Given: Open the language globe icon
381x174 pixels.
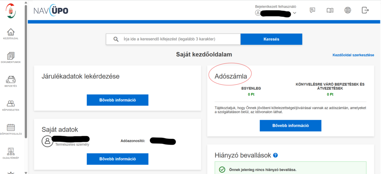Looking at the screenshot, I should click(x=348, y=10).
